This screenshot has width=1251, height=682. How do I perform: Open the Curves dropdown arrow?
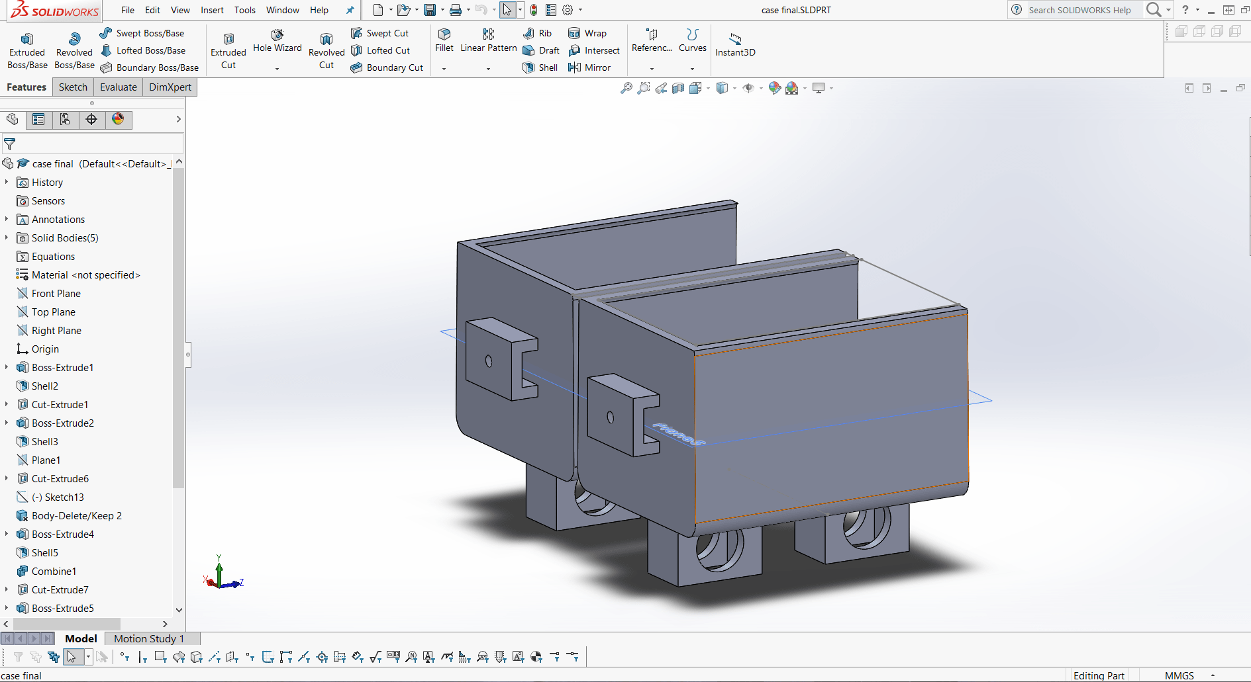tap(692, 69)
